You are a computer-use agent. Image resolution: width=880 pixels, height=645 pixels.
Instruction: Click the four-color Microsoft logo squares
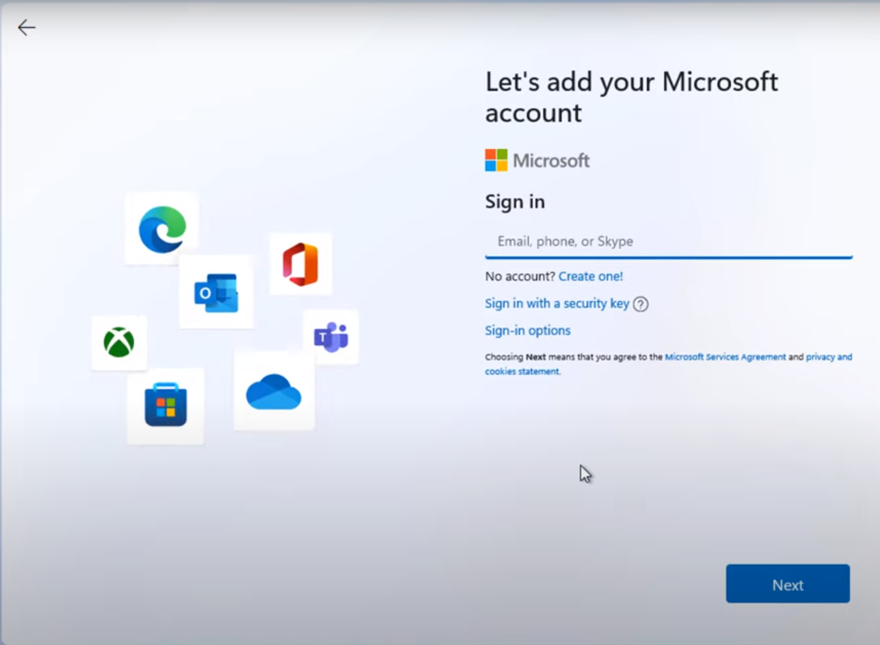click(x=496, y=160)
